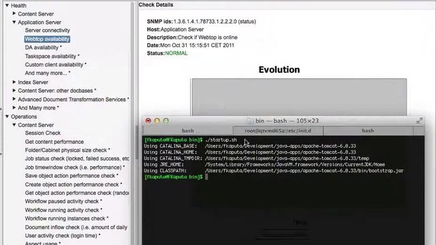The height and width of the screenshot is (245, 436).
Task: Zoom the terminal window
Action: 166,121
